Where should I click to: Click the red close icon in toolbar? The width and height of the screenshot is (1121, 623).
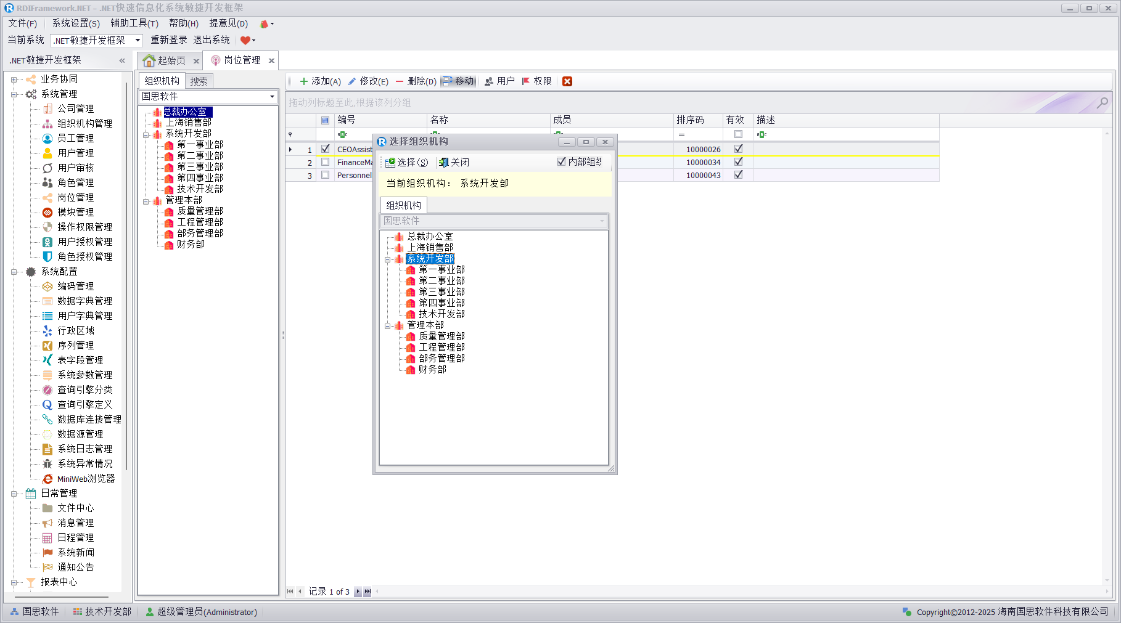567,81
